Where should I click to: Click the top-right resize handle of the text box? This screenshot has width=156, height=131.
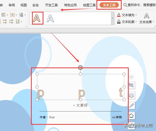point(124,74)
